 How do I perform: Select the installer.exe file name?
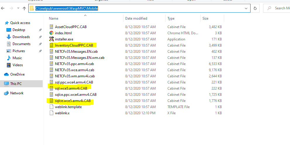point(64,39)
